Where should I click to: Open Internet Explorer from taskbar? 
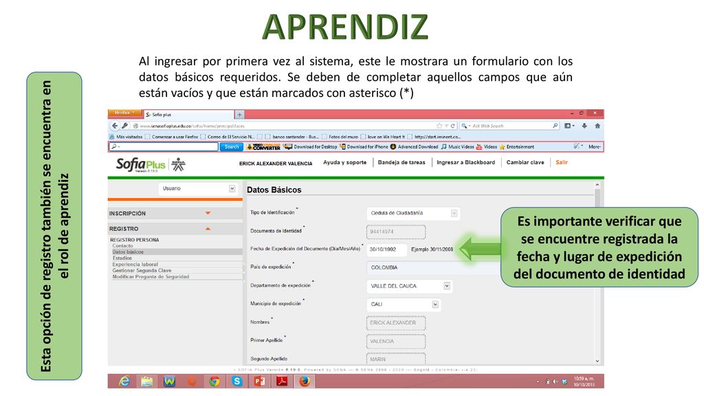(x=124, y=381)
